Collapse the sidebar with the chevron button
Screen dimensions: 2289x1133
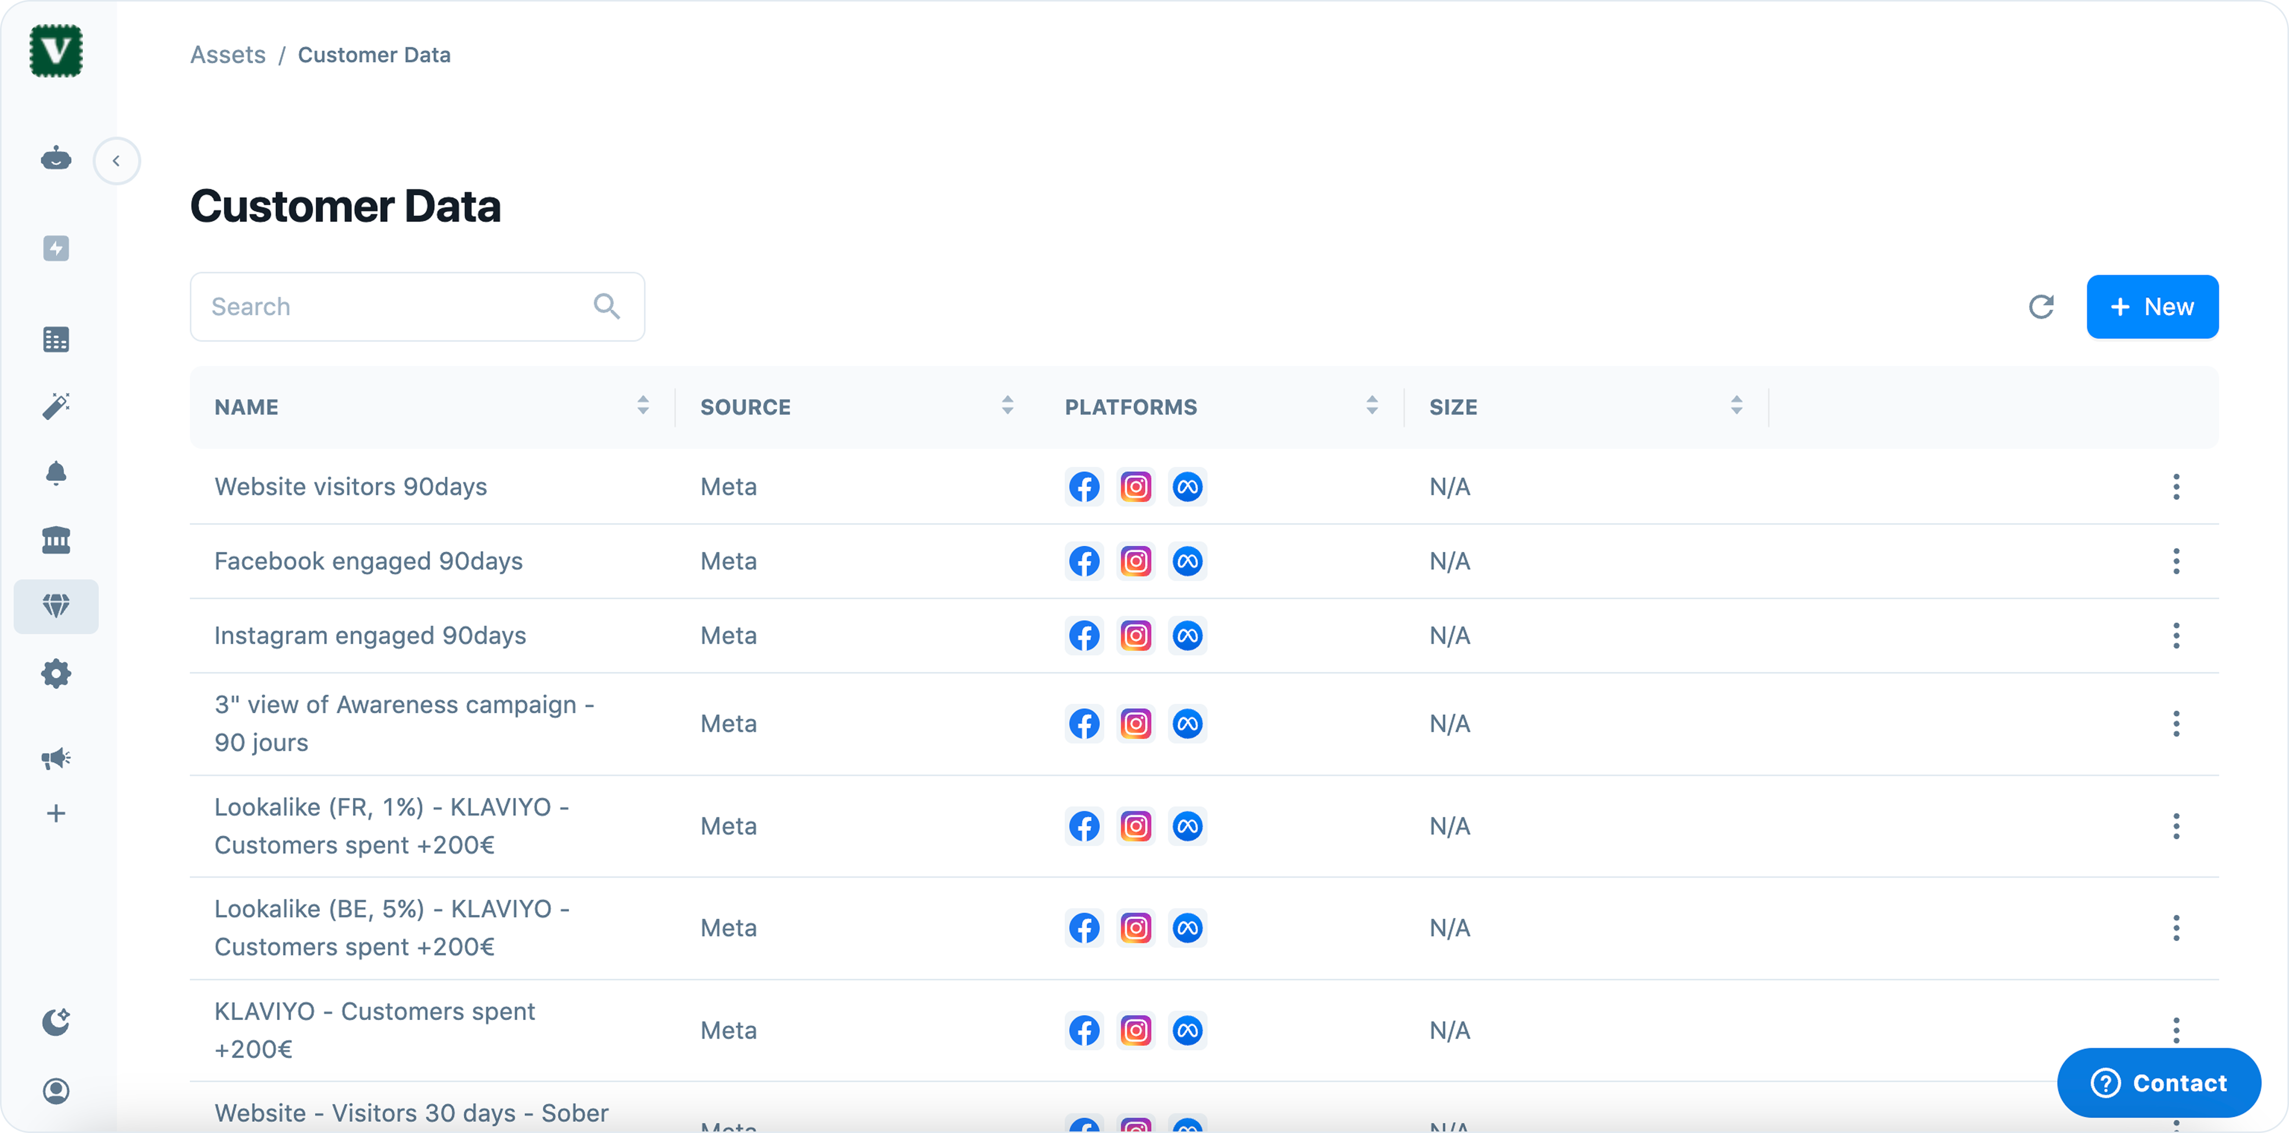point(116,161)
